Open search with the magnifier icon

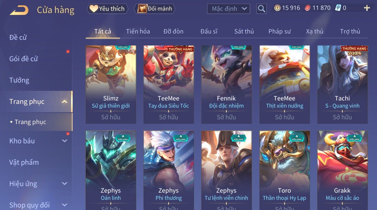[262, 9]
